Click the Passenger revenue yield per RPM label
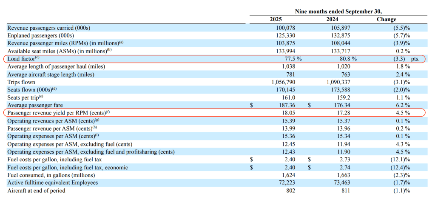This screenshot has width=435, height=197. coord(55,113)
